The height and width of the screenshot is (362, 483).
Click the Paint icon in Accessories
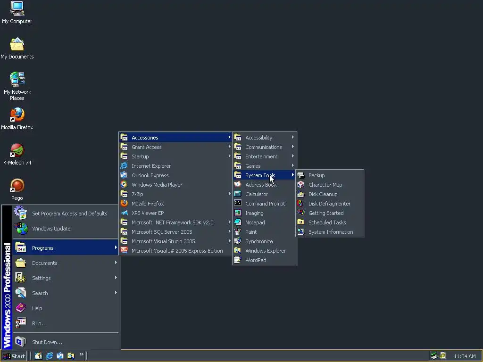(x=238, y=231)
